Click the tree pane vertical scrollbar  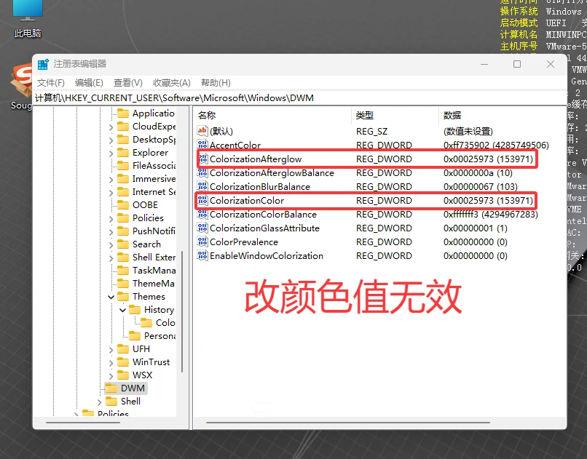pyautogui.click(x=182, y=312)
